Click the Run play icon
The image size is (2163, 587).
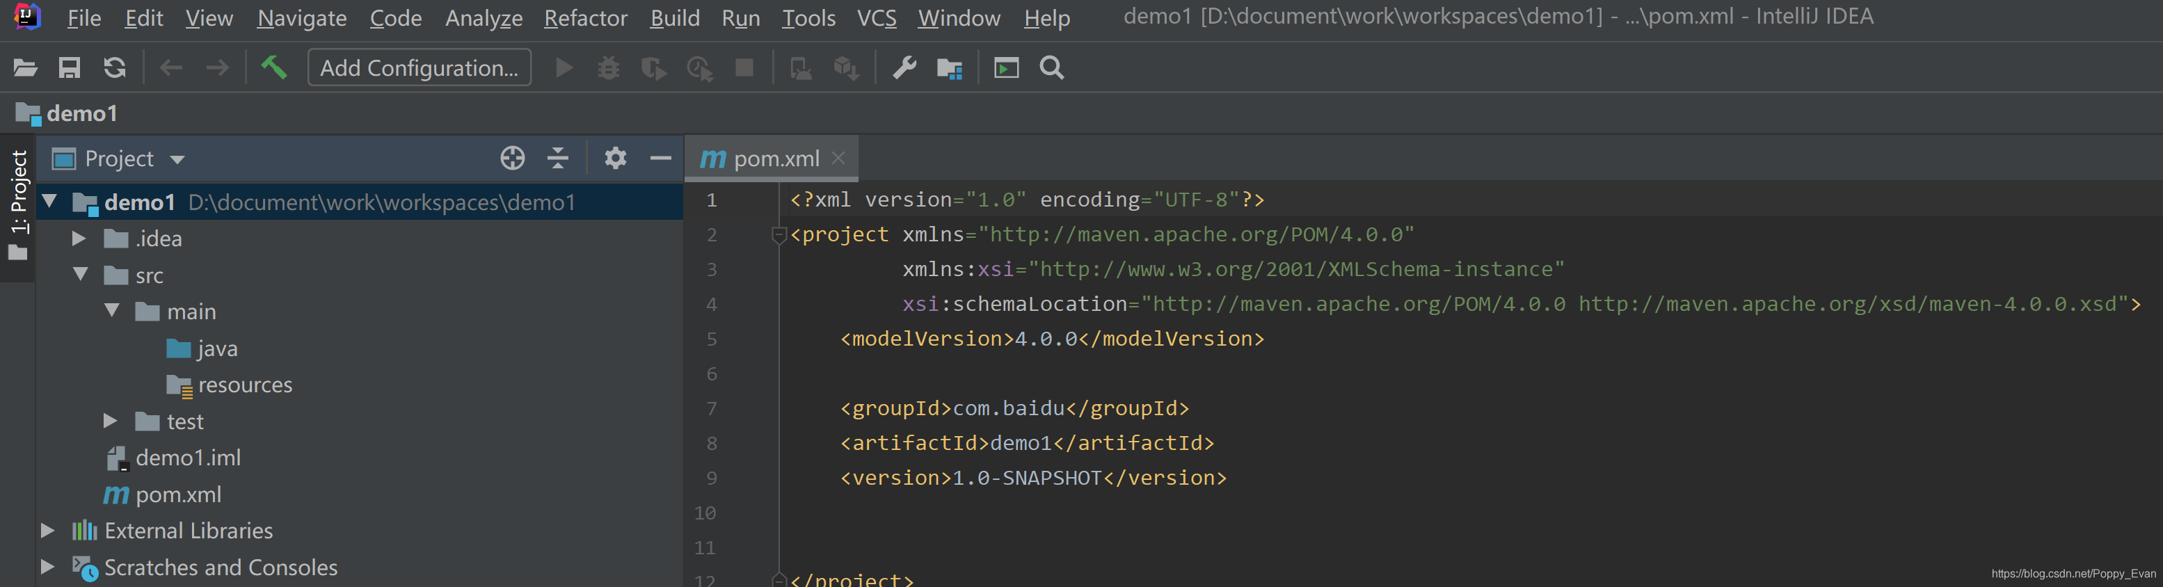point(564,68)
